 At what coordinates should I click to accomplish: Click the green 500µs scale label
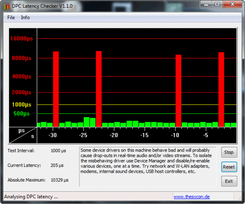[21, 114]
